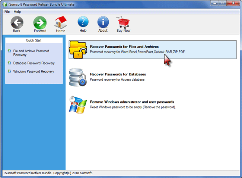Open Help with the blue question mark icon
The height and width of the screenshot is (178, 242).
83,22
